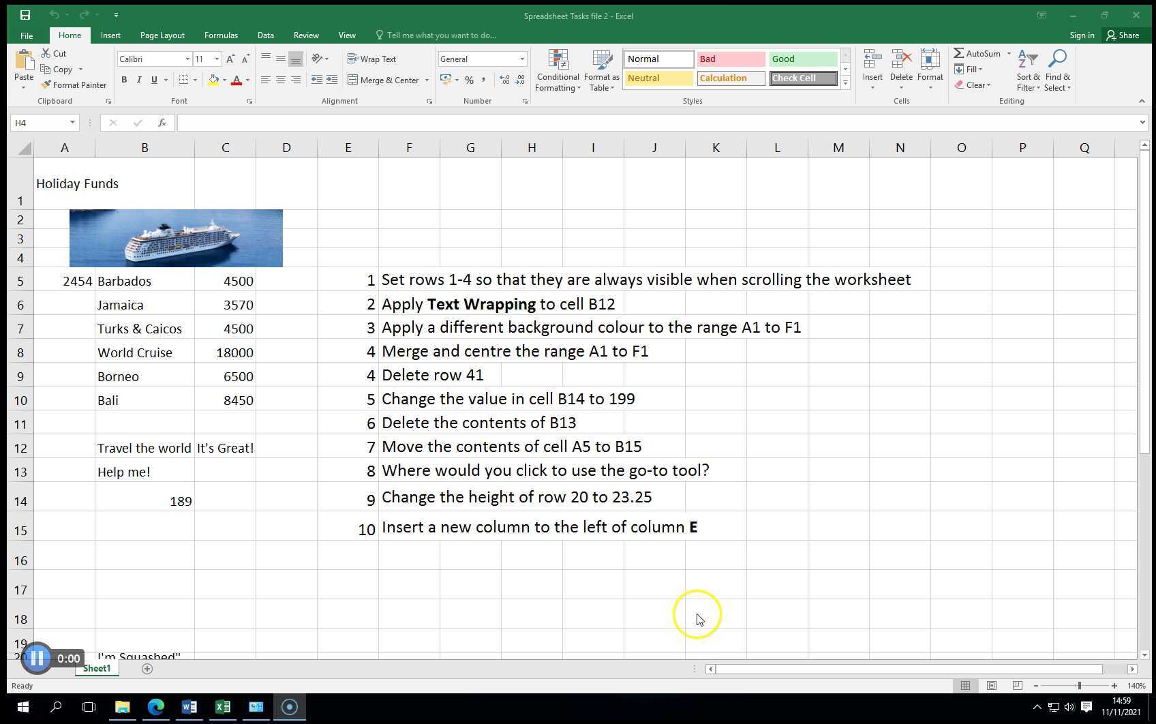The image size is (1156, 724).
Task: Expand the Fill Color dropdown arrow
Action: (x=224, y=80)
